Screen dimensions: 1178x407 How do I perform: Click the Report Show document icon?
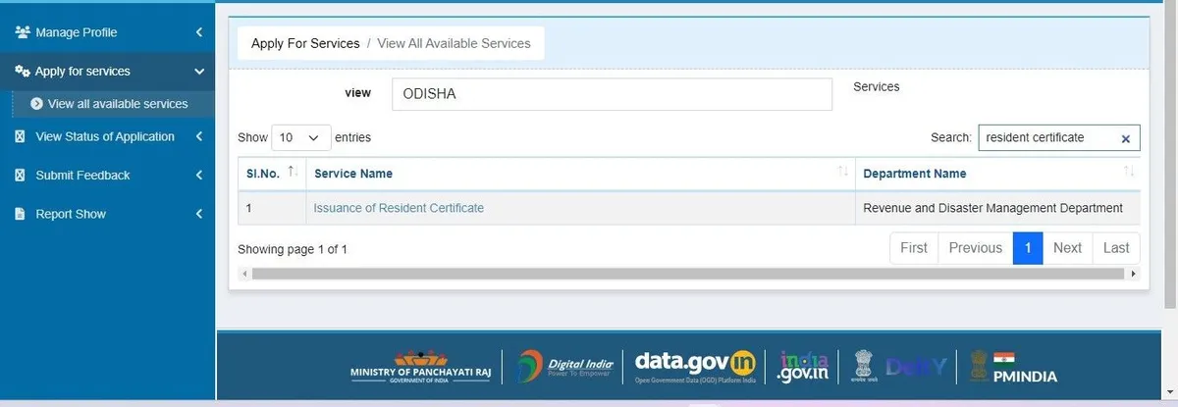pos(21,214)
